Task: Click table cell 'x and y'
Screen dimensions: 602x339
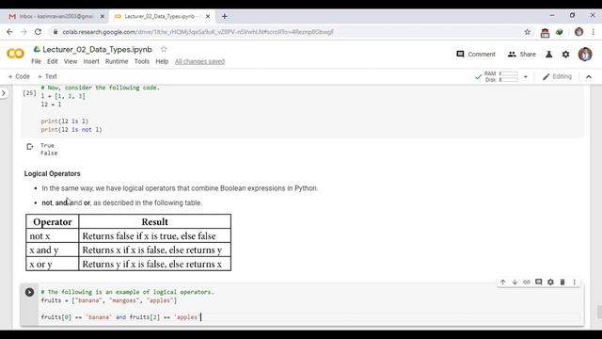Action: (53, 250)
